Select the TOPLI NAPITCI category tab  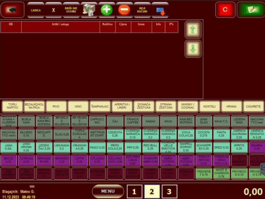(x=12, y=107)
